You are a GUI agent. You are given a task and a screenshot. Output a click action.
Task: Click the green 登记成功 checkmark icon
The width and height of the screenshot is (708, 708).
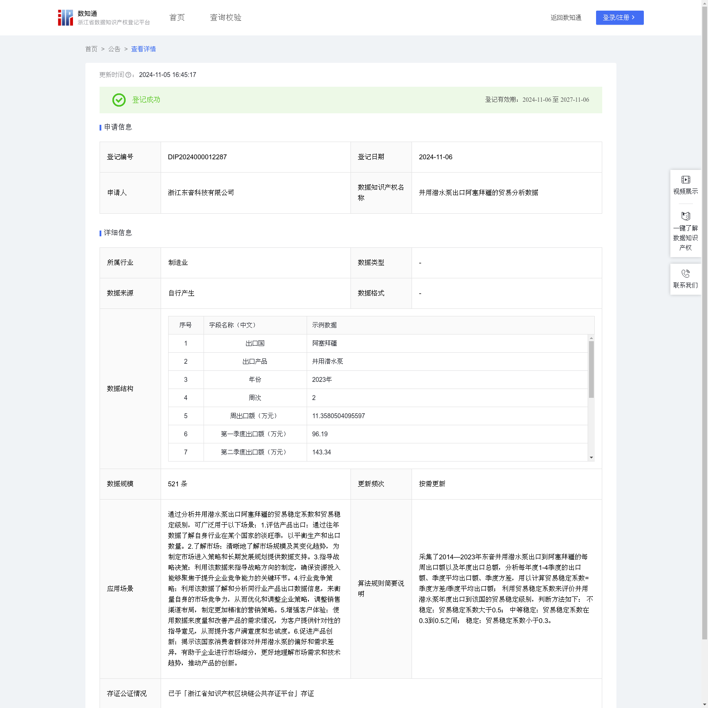(x=119, y=100)
